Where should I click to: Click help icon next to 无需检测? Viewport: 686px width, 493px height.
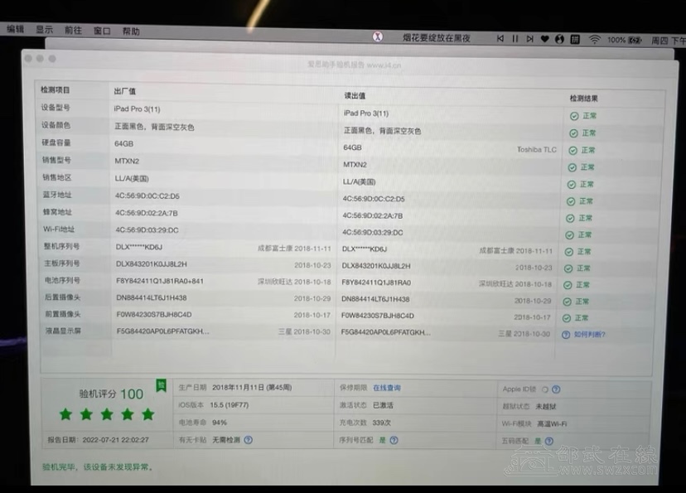(x=249, y=440)
